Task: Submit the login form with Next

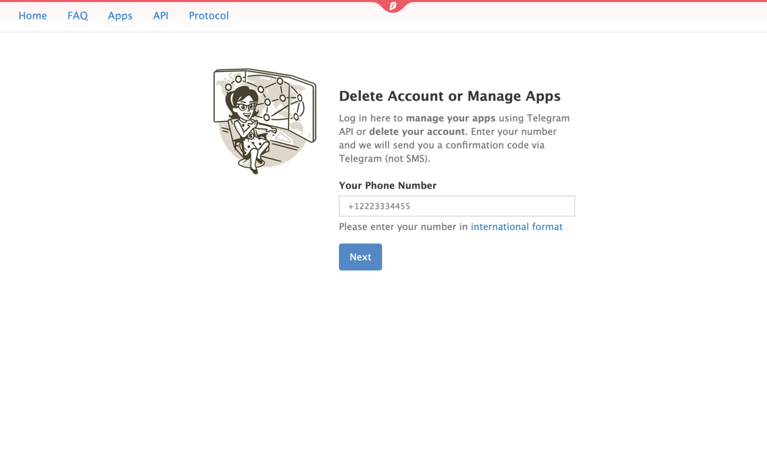Action: click(360, 256)
